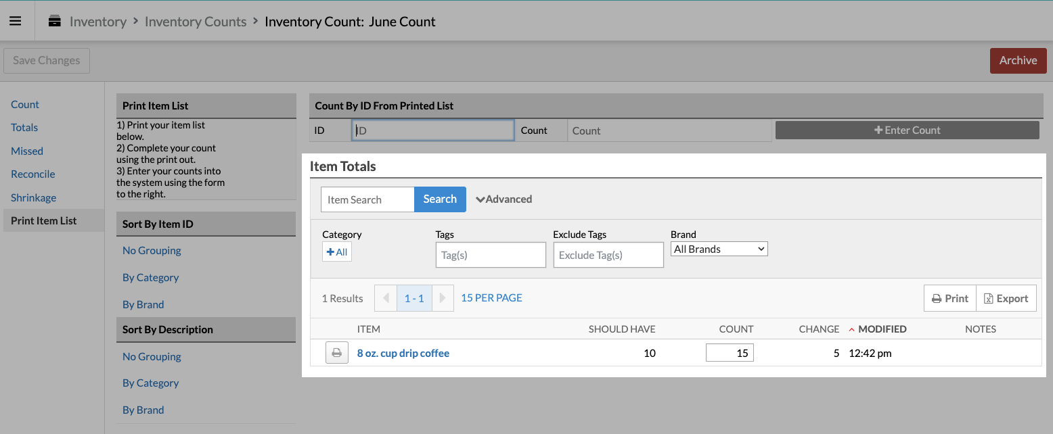The width and height of the screenshot is (1053, 434).
Task: Click the Sort By Description header
Action: point(206,329)
